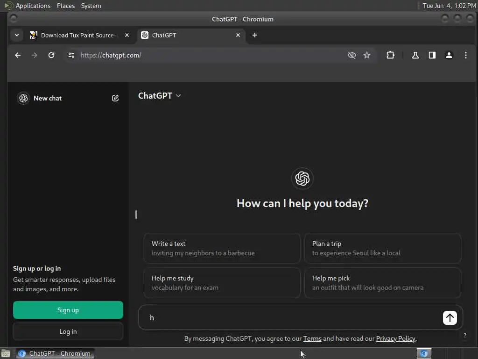Click the crossed-eye tracking protection icon
The width and height of the screenshot is (478, 359).
(x=352, y=55)
